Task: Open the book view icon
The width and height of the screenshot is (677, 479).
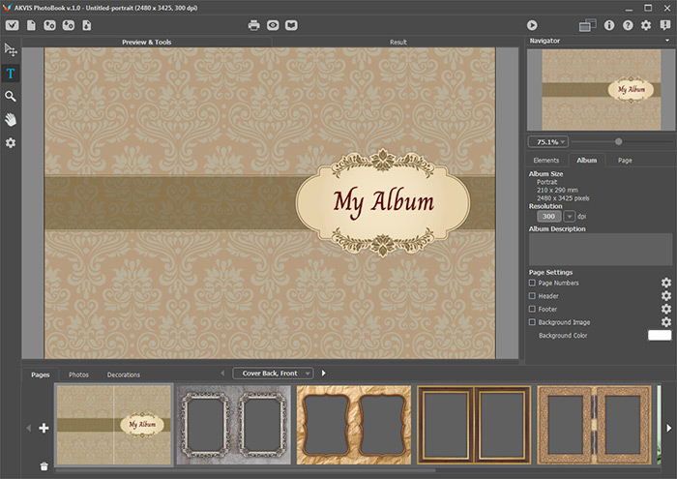Action: click(x=291, y=25)
